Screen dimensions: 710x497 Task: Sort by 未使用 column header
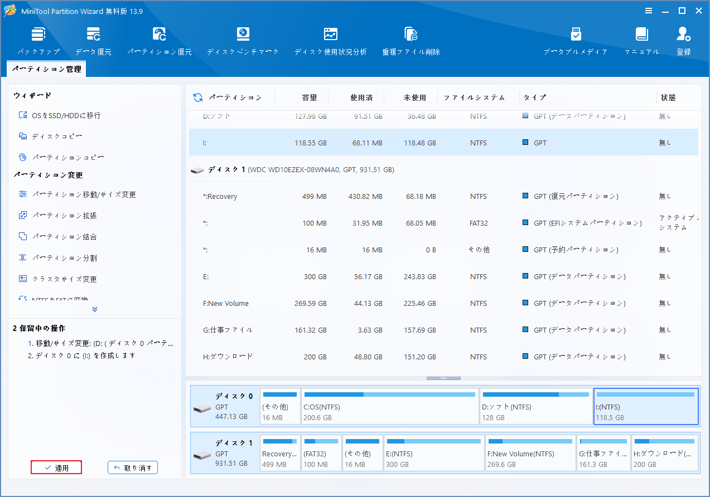(x=415, y=98)
